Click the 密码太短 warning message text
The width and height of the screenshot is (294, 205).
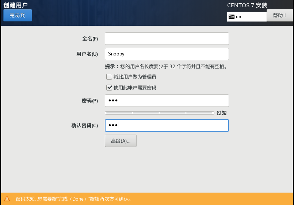[73, 199]
